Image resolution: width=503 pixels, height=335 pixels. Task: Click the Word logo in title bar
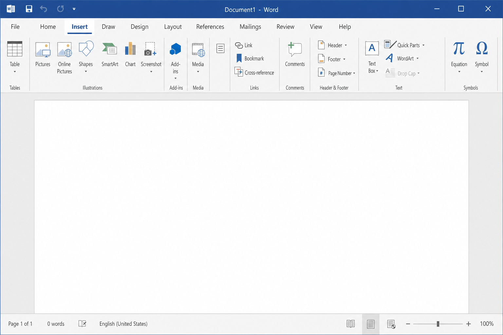pyautogui.click(x=11, y=9)
